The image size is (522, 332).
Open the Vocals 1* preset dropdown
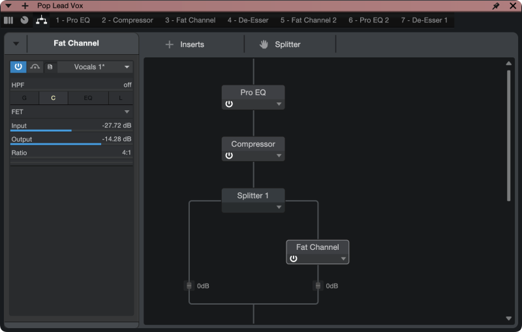[x=95, y=67]
